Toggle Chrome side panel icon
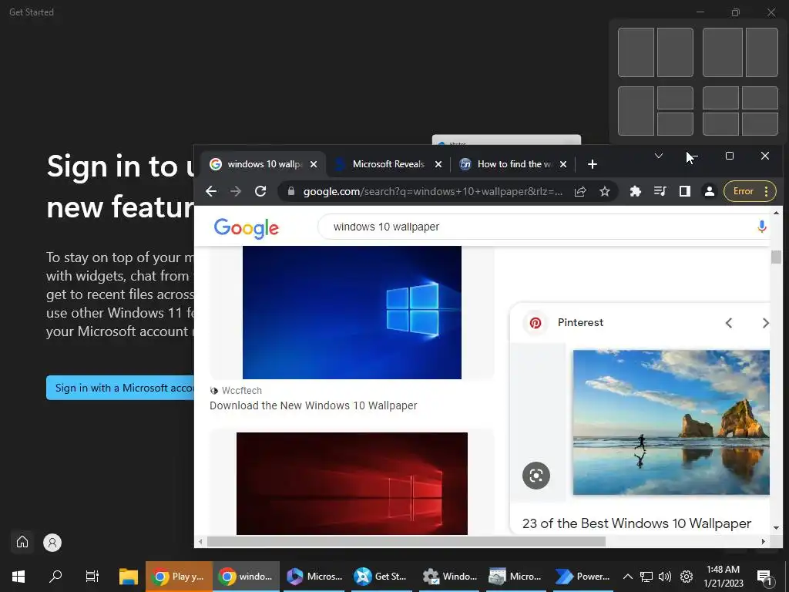 coord(684,191)
